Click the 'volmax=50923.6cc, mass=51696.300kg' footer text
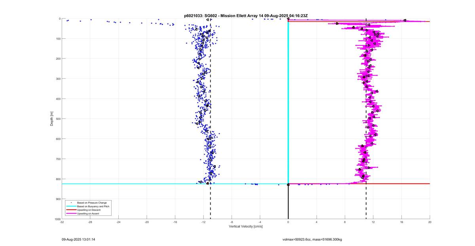Screen dimensions: 475x246 click(312, 239)
